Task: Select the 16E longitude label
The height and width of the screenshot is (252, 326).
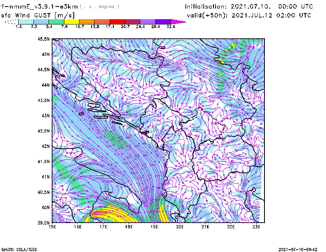Action: coord(78,227)
